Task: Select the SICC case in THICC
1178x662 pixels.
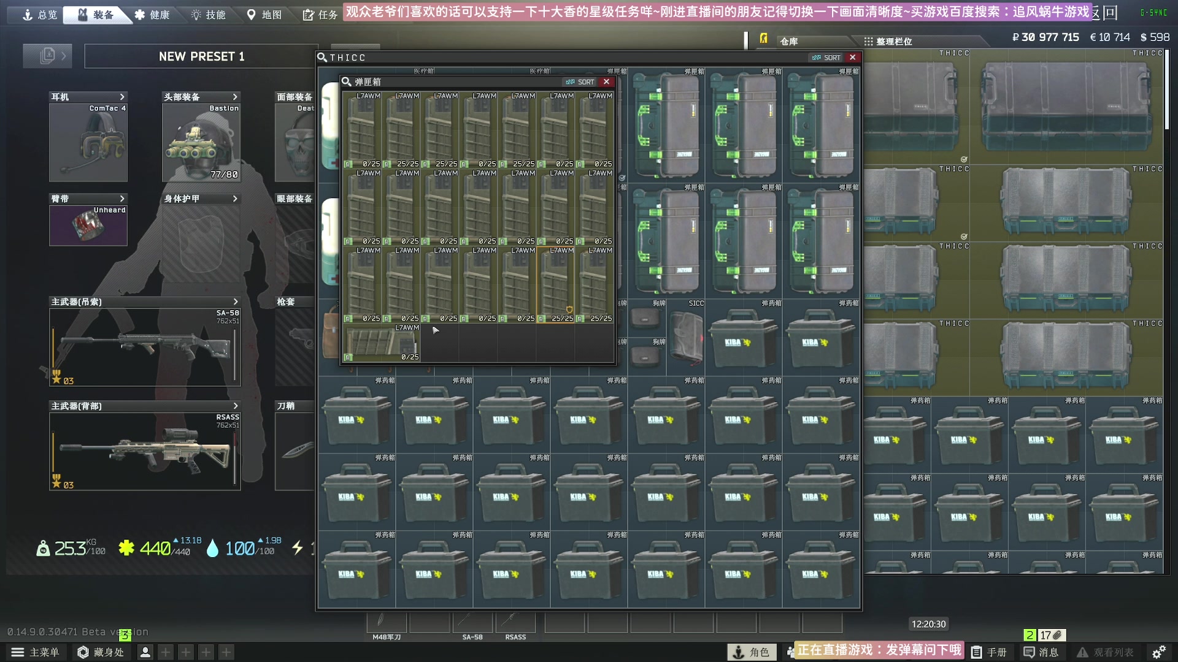Action: point(686,337)
